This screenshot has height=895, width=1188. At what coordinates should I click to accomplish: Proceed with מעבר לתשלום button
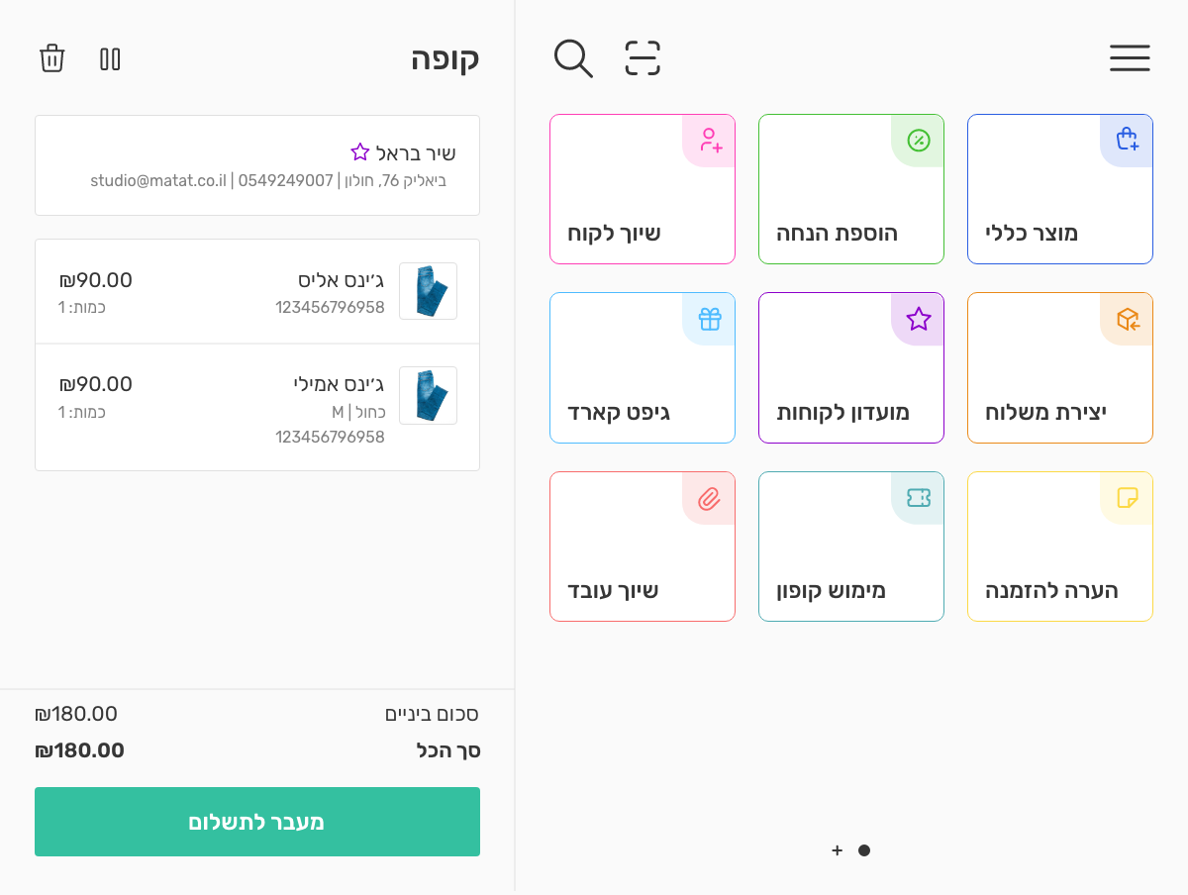257,822
